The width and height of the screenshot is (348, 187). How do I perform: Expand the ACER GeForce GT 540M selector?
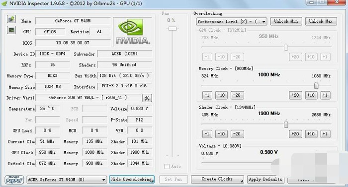[x=67, y=180]
